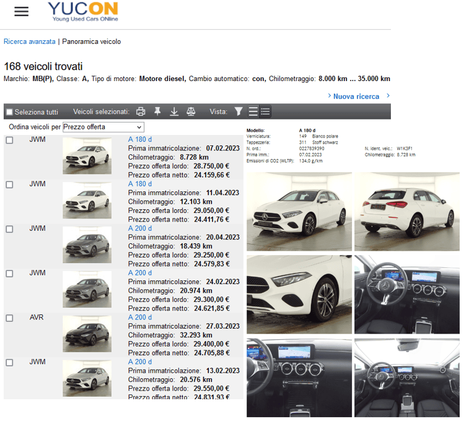Screen dimensions: 464x424
Task: Open the full cabin interior photo
Action: tap(407, 378)
